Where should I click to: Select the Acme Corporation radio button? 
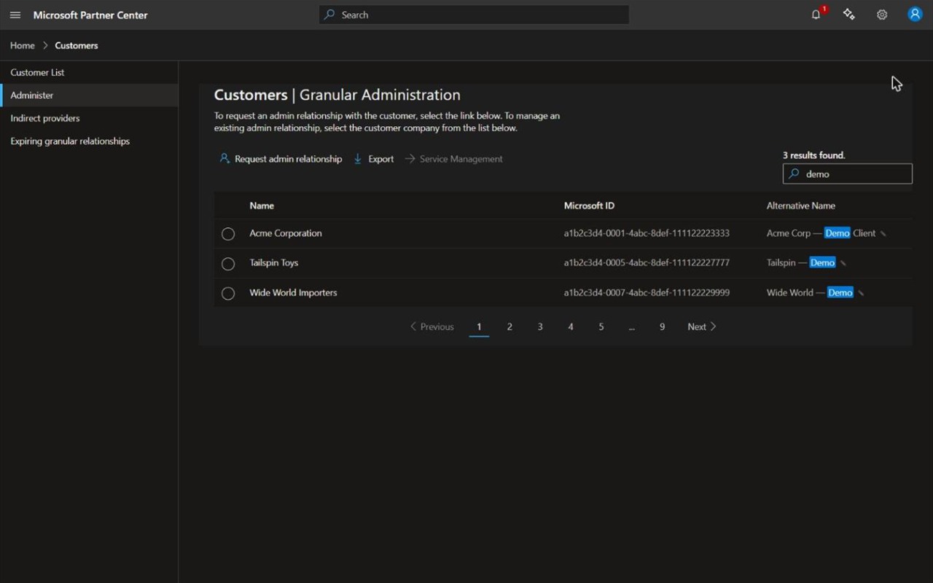tap(228, 234)
